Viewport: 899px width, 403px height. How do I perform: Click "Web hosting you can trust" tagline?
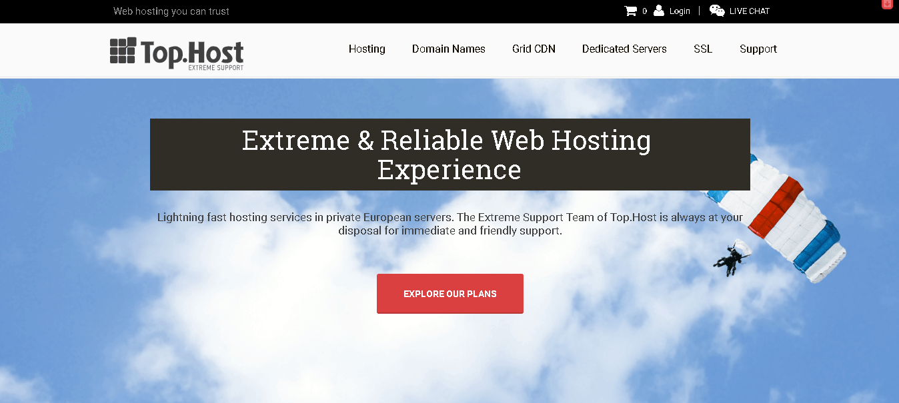171,11
